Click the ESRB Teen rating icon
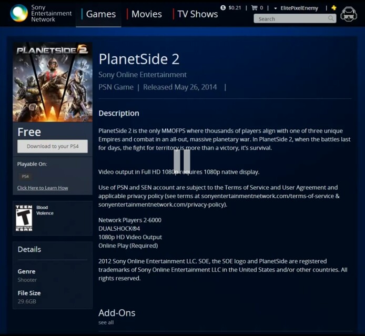 coord(24,218)
